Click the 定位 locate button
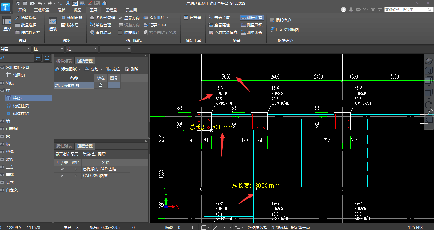 (113, 69)
